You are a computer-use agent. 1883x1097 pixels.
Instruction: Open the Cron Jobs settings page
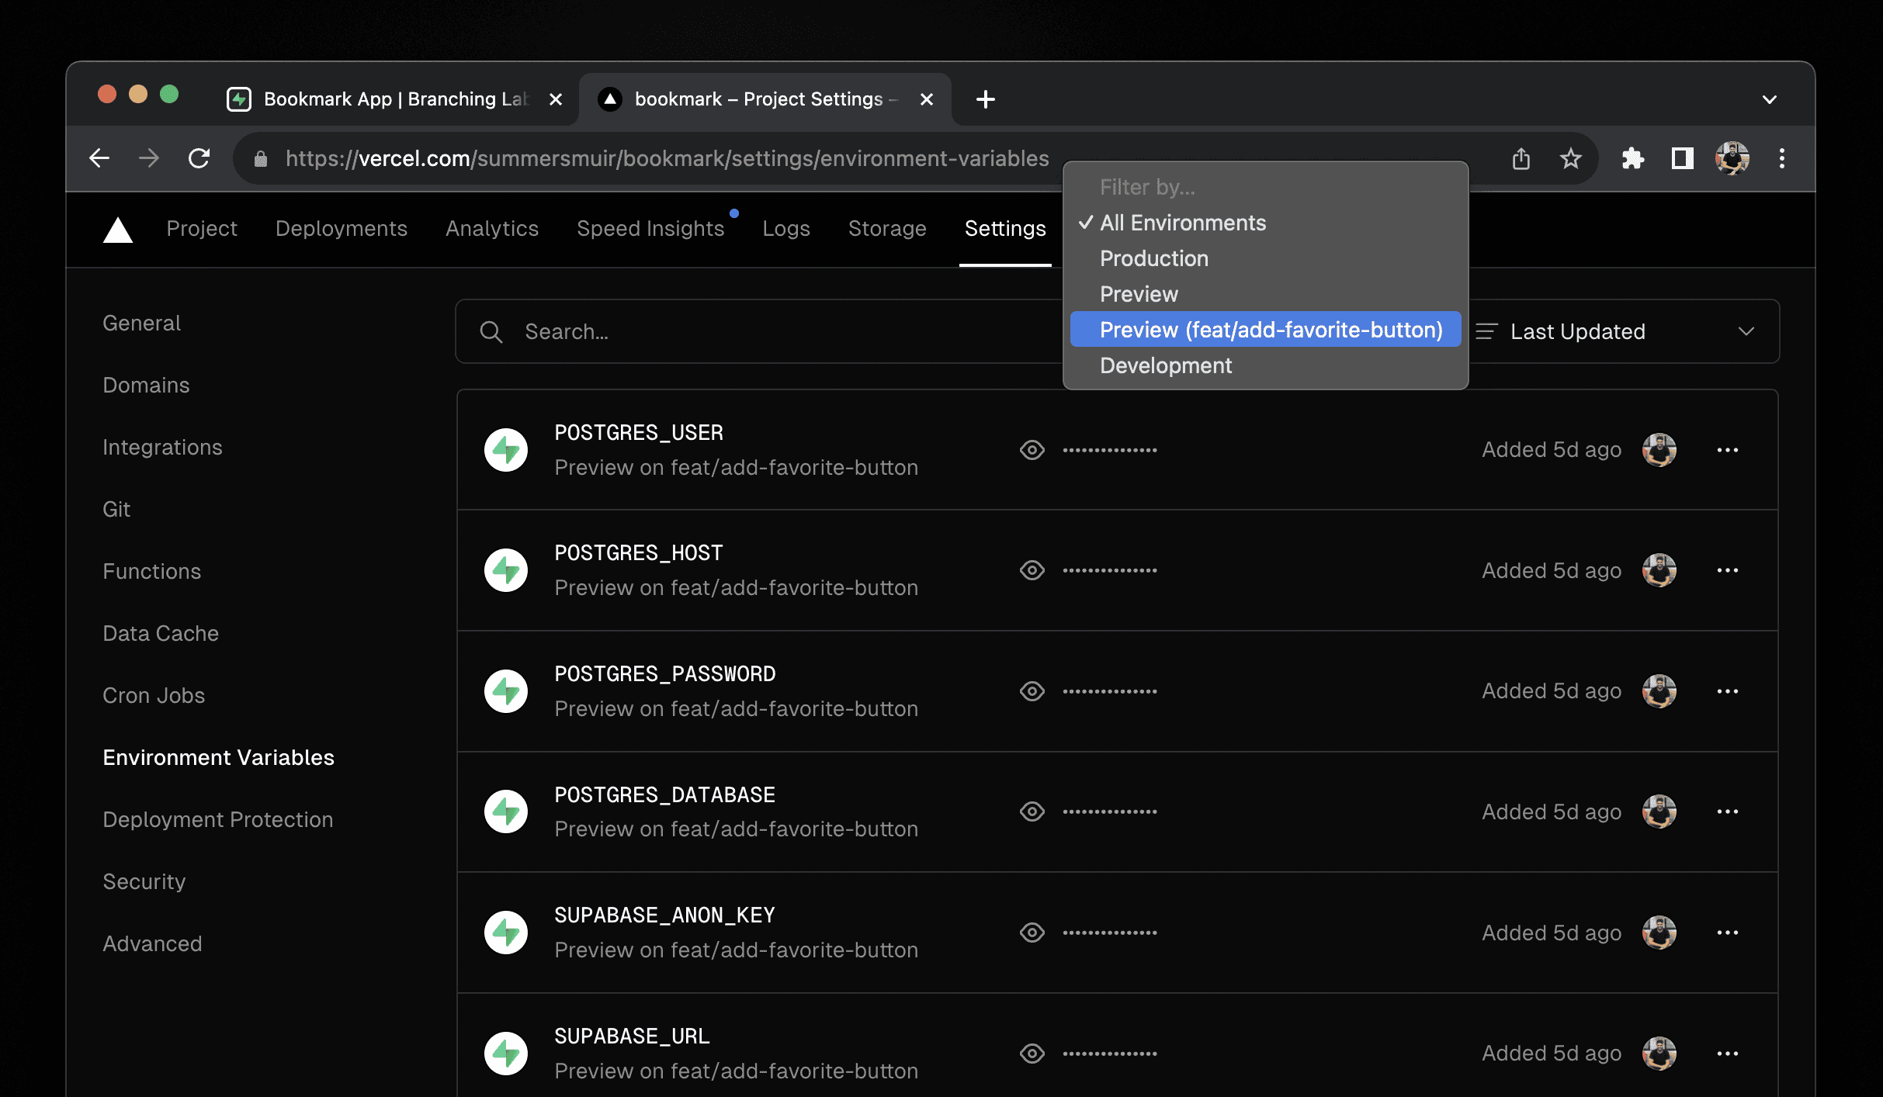tap(154, 695)
